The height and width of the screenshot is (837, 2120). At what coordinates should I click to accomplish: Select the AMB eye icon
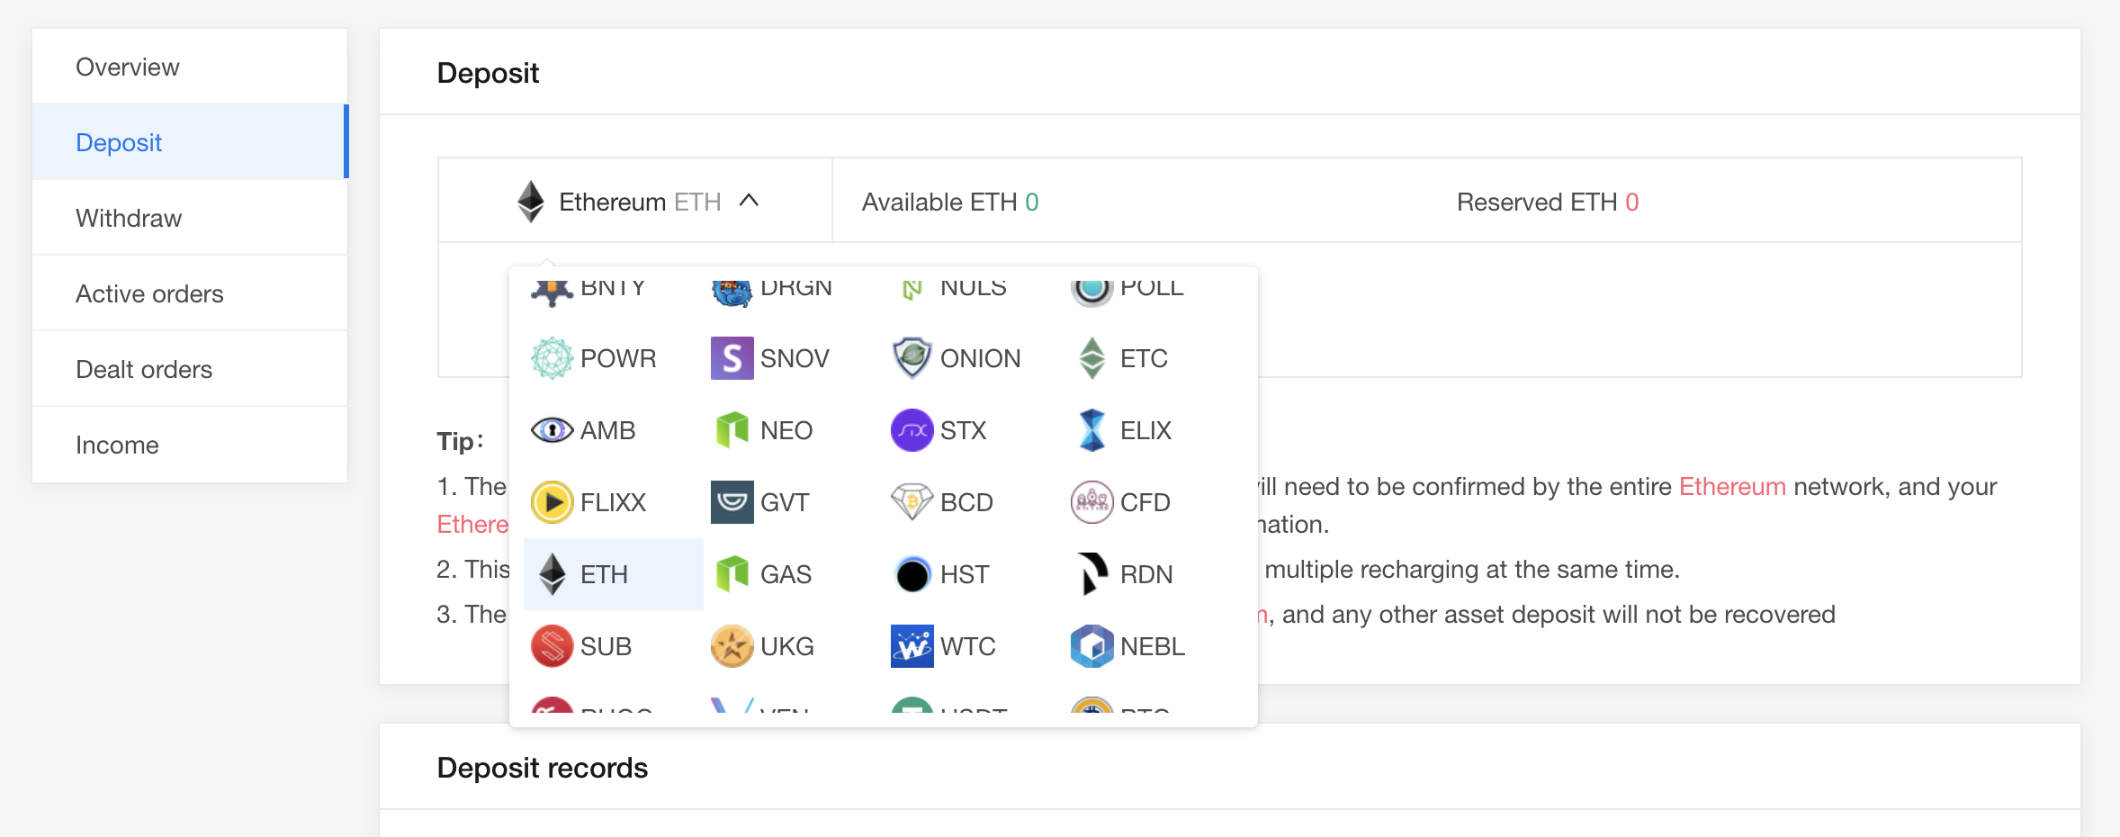point(552,430)
